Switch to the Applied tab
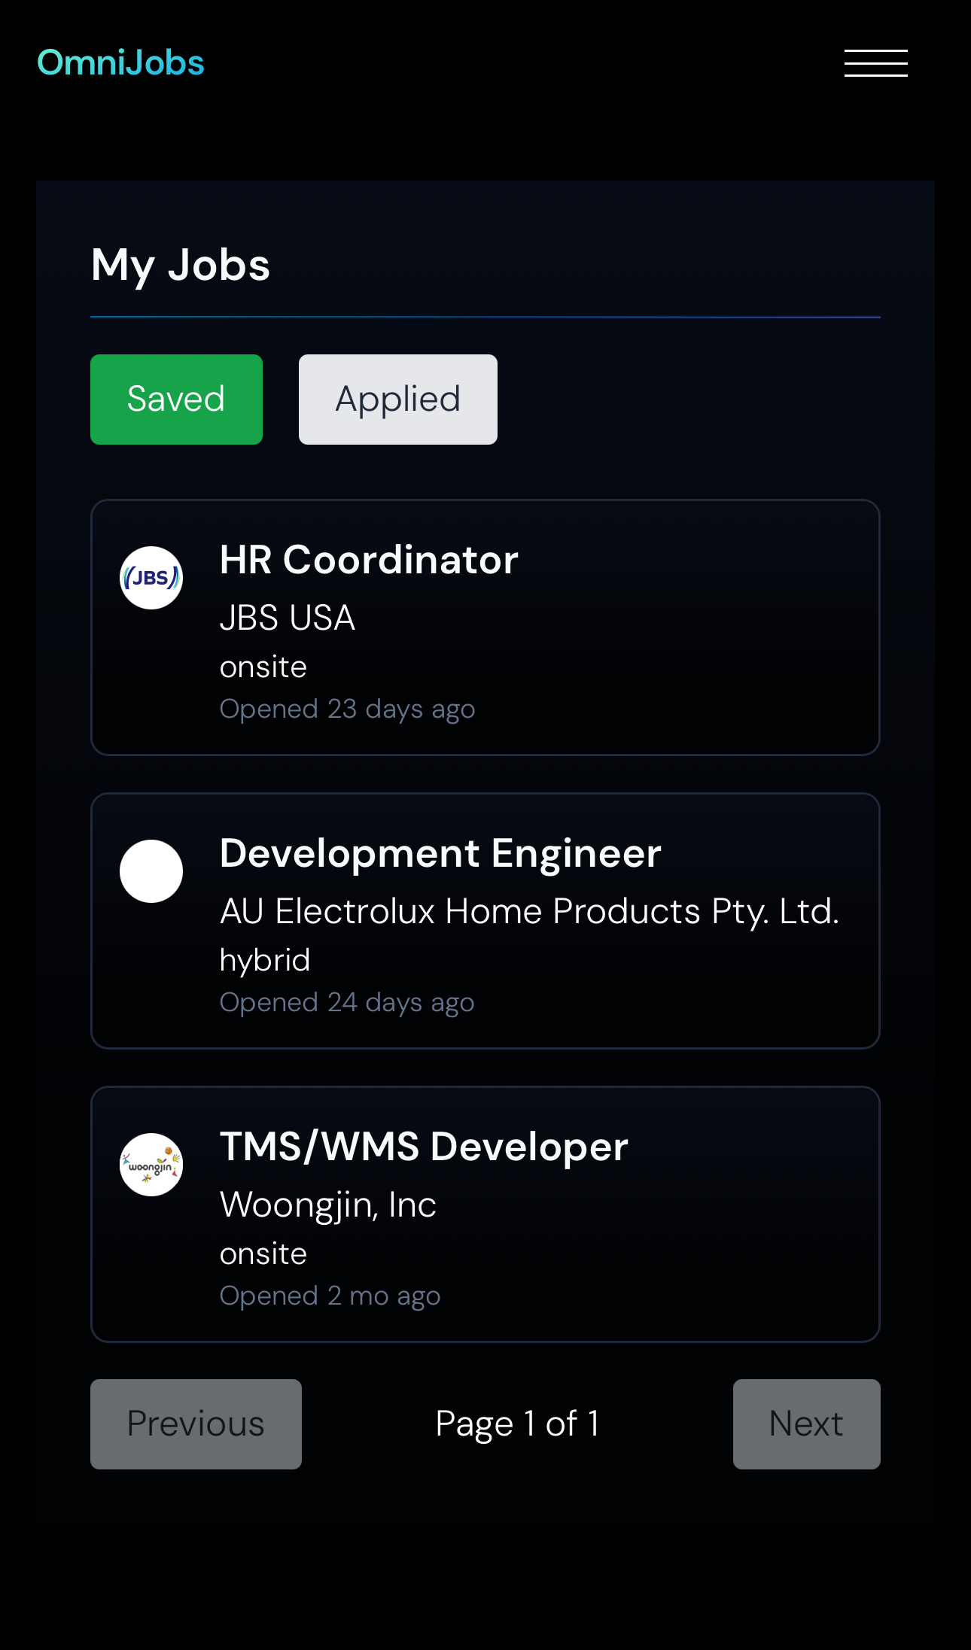 click(x=397, y=400)
